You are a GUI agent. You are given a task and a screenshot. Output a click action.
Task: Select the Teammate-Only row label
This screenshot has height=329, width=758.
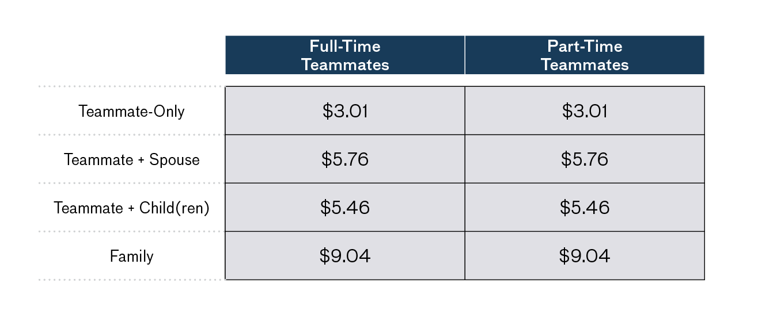tap(131, 111)
